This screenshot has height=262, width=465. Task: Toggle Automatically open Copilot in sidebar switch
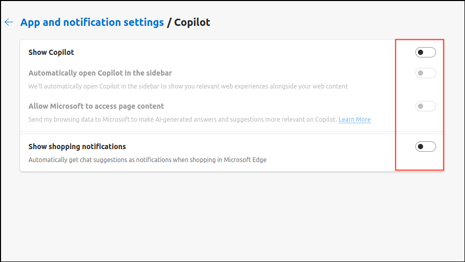425,73
